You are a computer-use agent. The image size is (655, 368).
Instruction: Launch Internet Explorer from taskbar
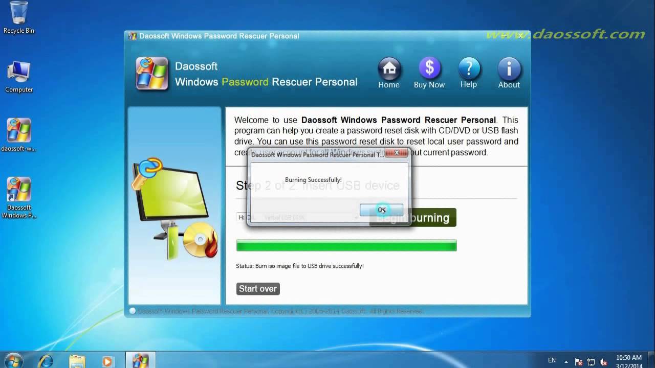point(46,361)
